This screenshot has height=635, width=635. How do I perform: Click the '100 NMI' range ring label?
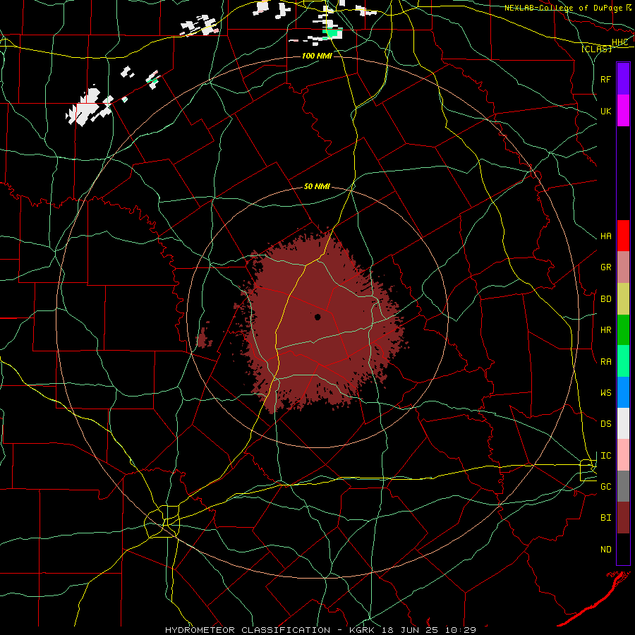coord(317,56)
